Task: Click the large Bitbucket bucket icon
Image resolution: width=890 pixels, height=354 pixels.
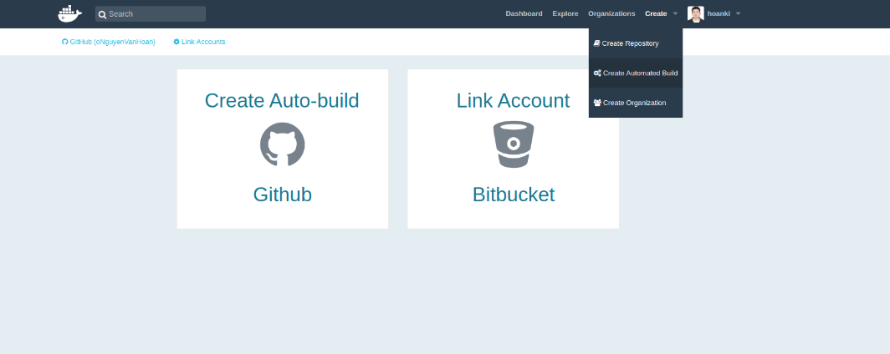Action: 513,144
